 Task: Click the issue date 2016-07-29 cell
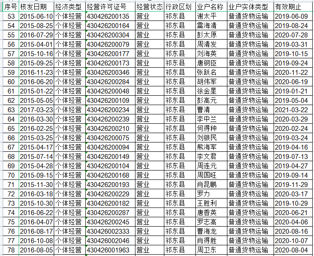[x=36, y=35]
